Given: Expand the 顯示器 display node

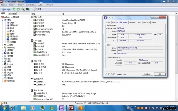Looking at the screenshot, I should pos(3,53).
